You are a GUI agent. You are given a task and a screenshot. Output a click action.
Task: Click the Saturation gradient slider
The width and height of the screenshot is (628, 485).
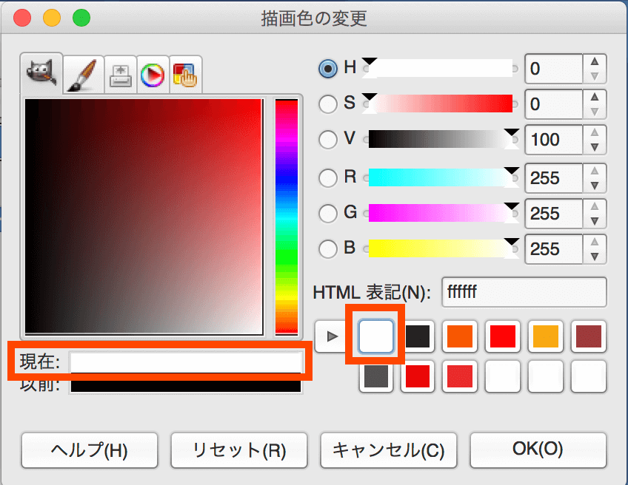coord(441,104)
